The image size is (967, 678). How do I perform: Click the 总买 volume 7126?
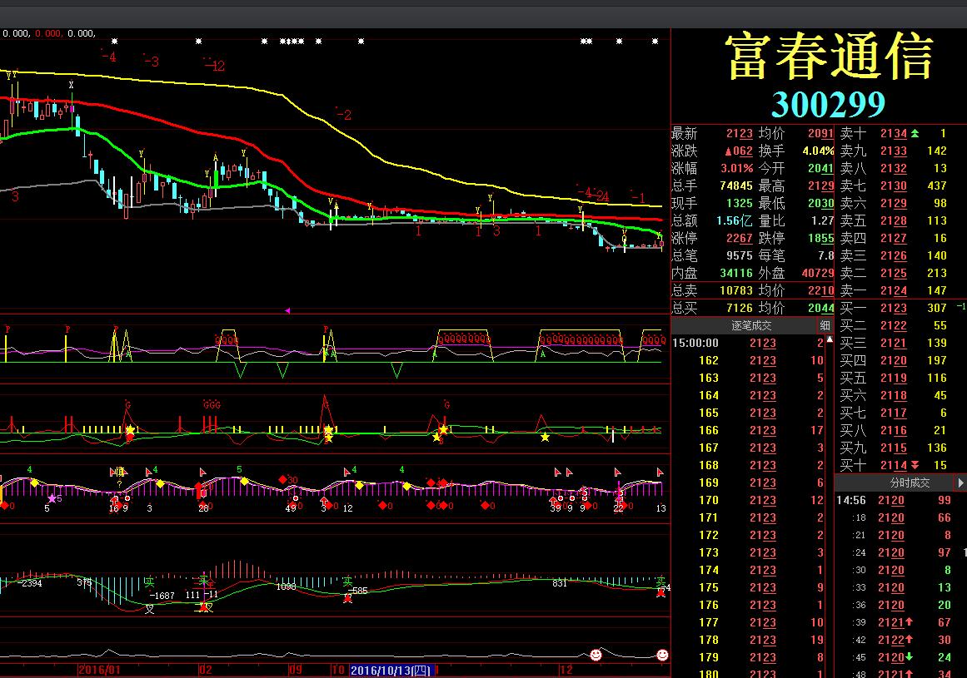(x=740, y=308)
